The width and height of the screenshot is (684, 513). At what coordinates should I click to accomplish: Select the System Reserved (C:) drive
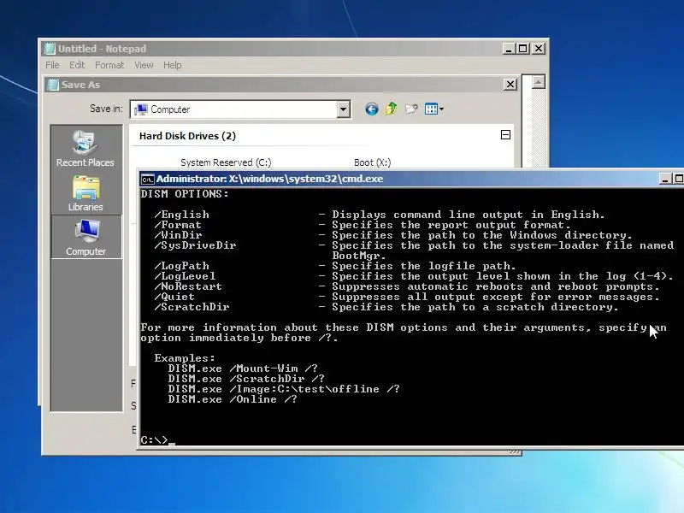tap(226, 162)
